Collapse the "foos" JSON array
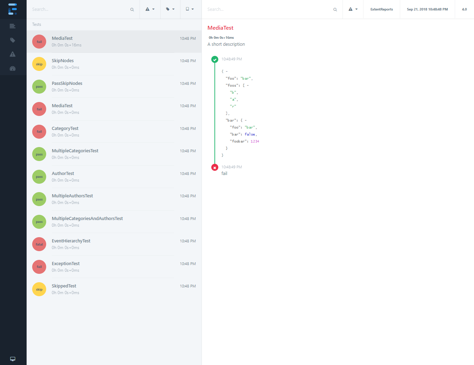This screenshot has width=474, height=365. pyautogui.click(x=248, y=85)
